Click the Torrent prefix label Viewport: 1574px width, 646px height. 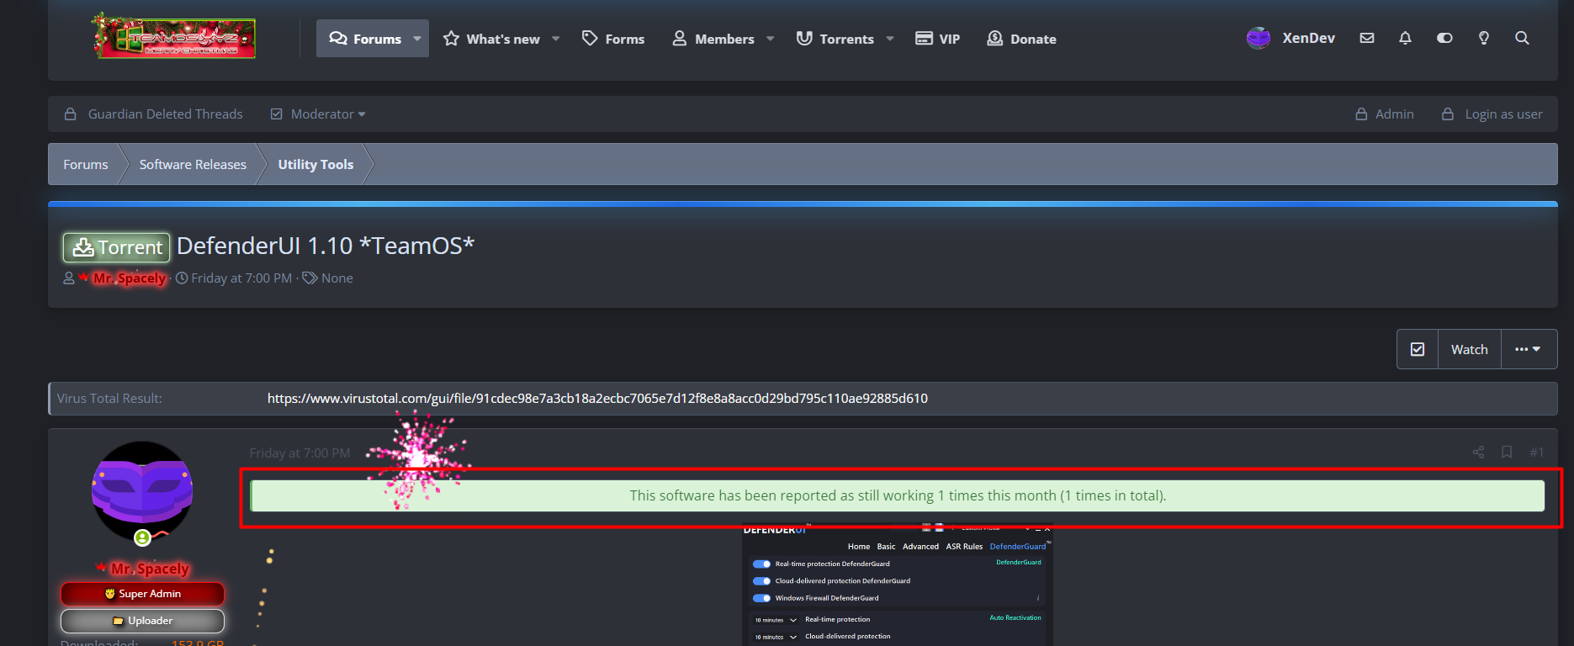pyautogui.click(x=116, y=247)
